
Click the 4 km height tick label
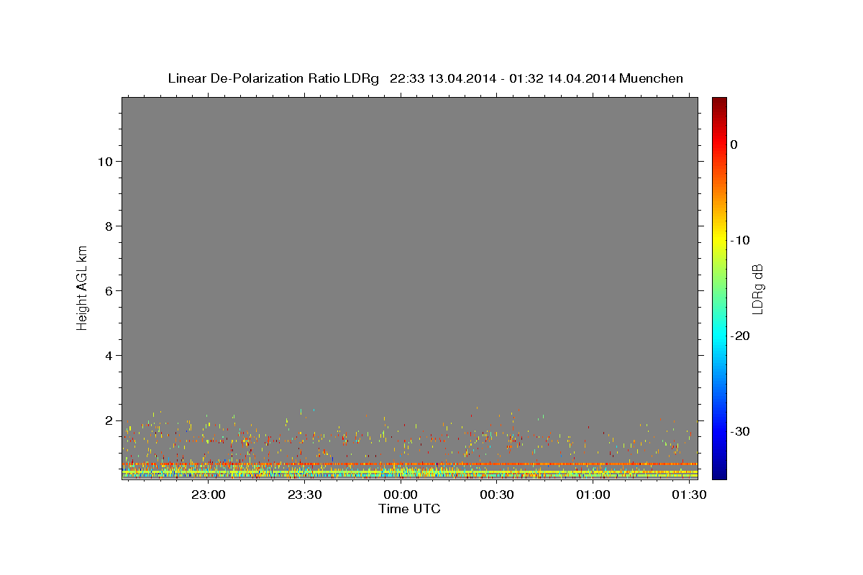click(x=108, y=356)
